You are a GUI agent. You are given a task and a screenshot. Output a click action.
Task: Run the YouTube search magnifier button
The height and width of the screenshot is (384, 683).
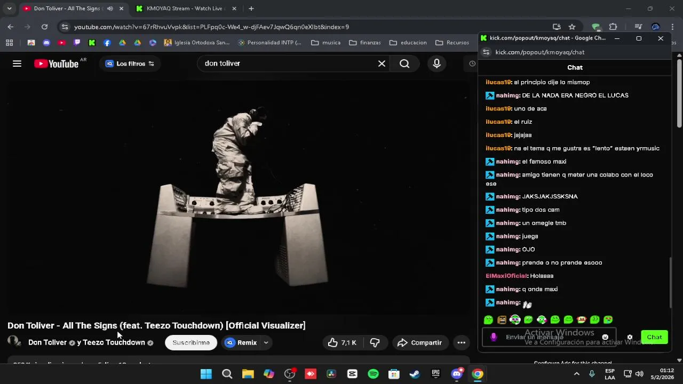click(x=404, y=63)
